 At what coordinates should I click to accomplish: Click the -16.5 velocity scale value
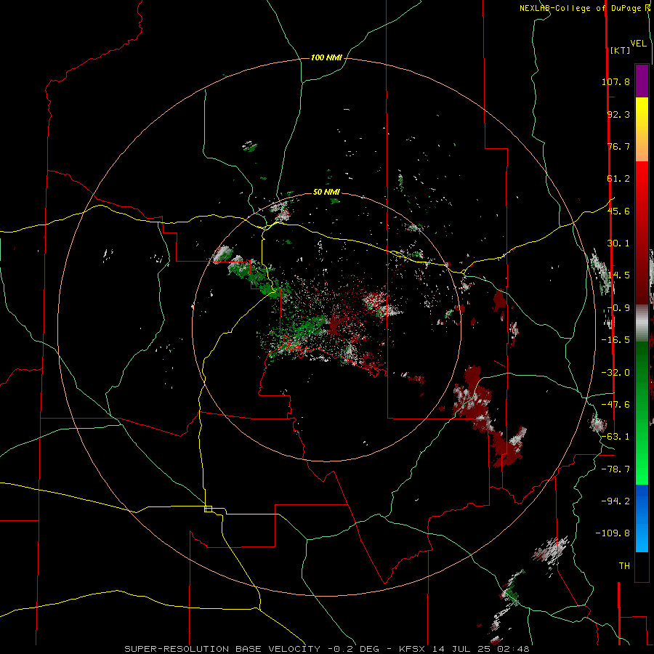pos(615,340)
